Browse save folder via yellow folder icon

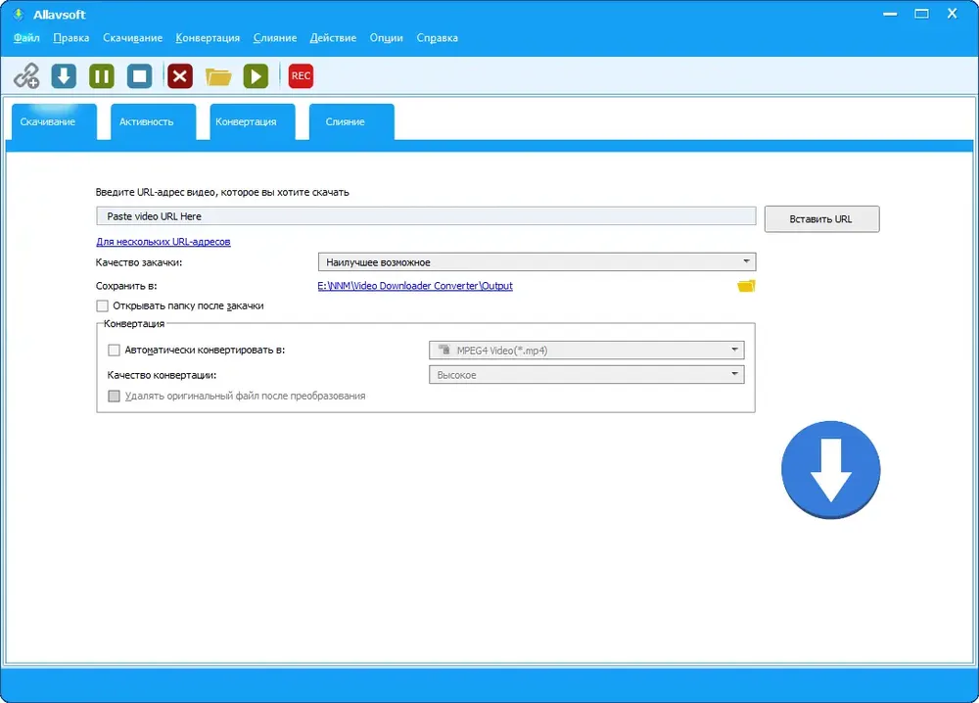tap(746, 286)
